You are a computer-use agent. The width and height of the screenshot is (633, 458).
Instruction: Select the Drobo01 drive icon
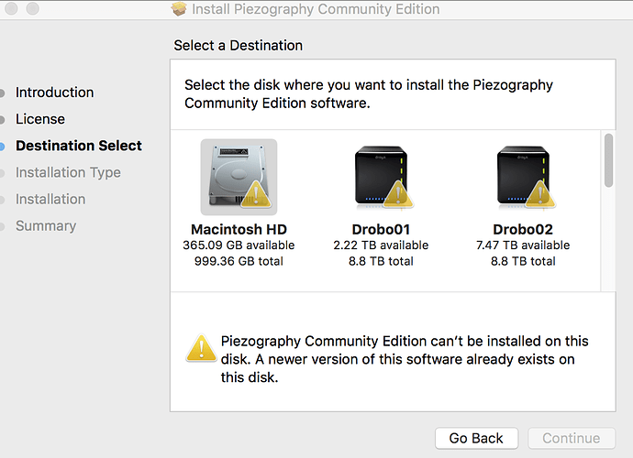[x=383, y=178]
